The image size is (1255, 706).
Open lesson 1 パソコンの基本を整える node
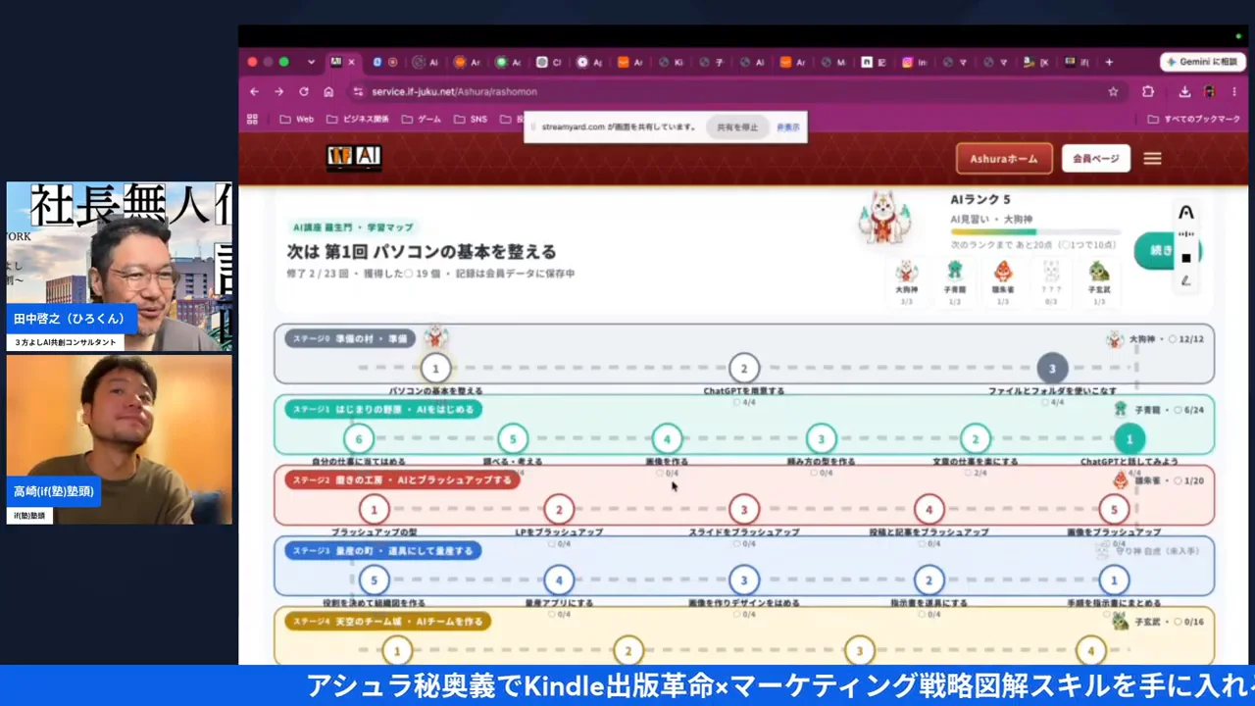pyautogui.click(x=435, y=369)
